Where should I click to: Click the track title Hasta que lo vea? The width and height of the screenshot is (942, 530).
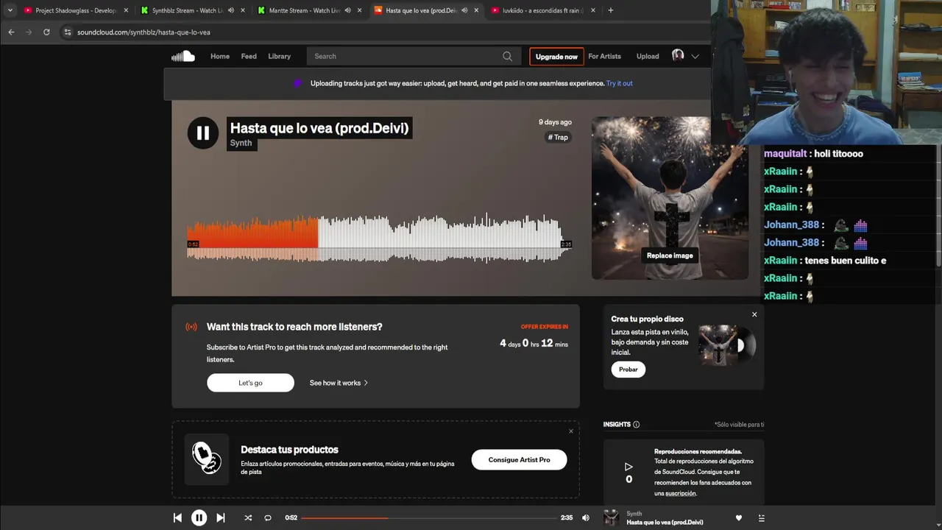[x=319, y=128]
